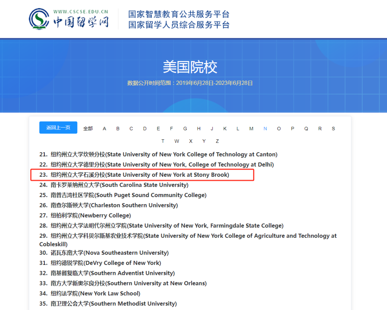The height and width of the screenshot is (310, 387).
Task: Select letter S filter
Action: (x=333, y=129)
